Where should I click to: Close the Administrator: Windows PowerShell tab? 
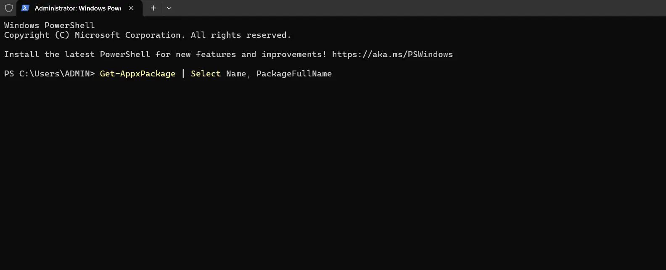click(x=131, y=8)
